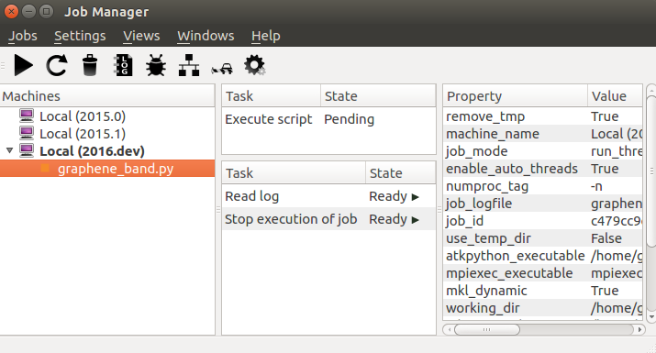Open the Settings menu
The width and height of the screenshot is (656, 353).
click(x=80, y=36)
